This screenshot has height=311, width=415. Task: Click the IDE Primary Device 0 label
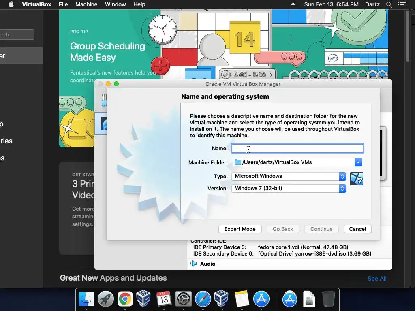click(x=220, y=247)
